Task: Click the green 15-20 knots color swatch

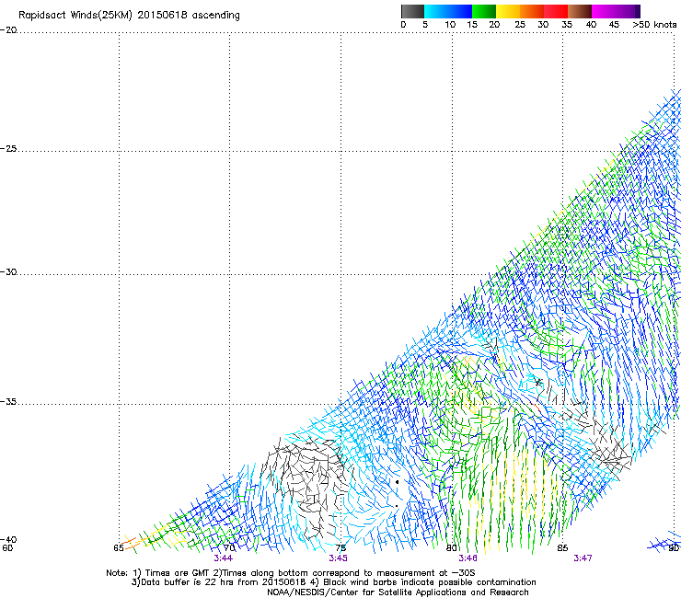Action: pos(484,11)
